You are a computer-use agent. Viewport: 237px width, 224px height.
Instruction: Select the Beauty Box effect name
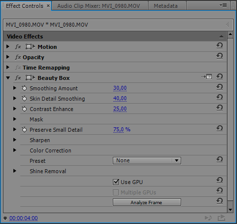coord(53,78)
